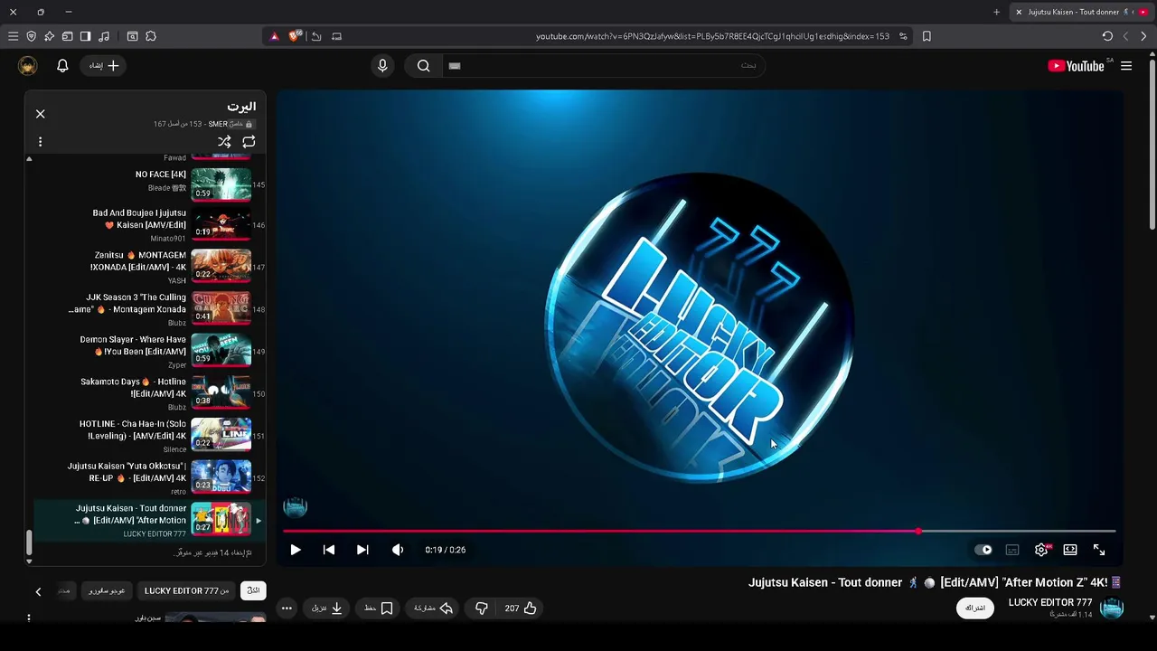Open the Brave Wallet icon
The image size is (1157, 651).
coord(67,36)
